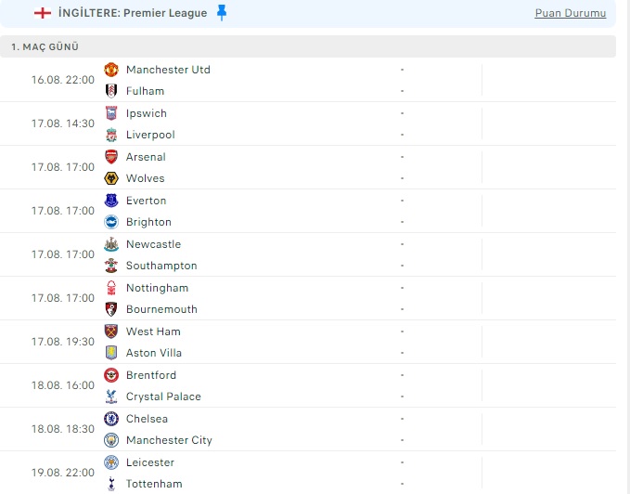Click the blue pin icon beside Premier League
630x494 pixels.
pos(222,13)
